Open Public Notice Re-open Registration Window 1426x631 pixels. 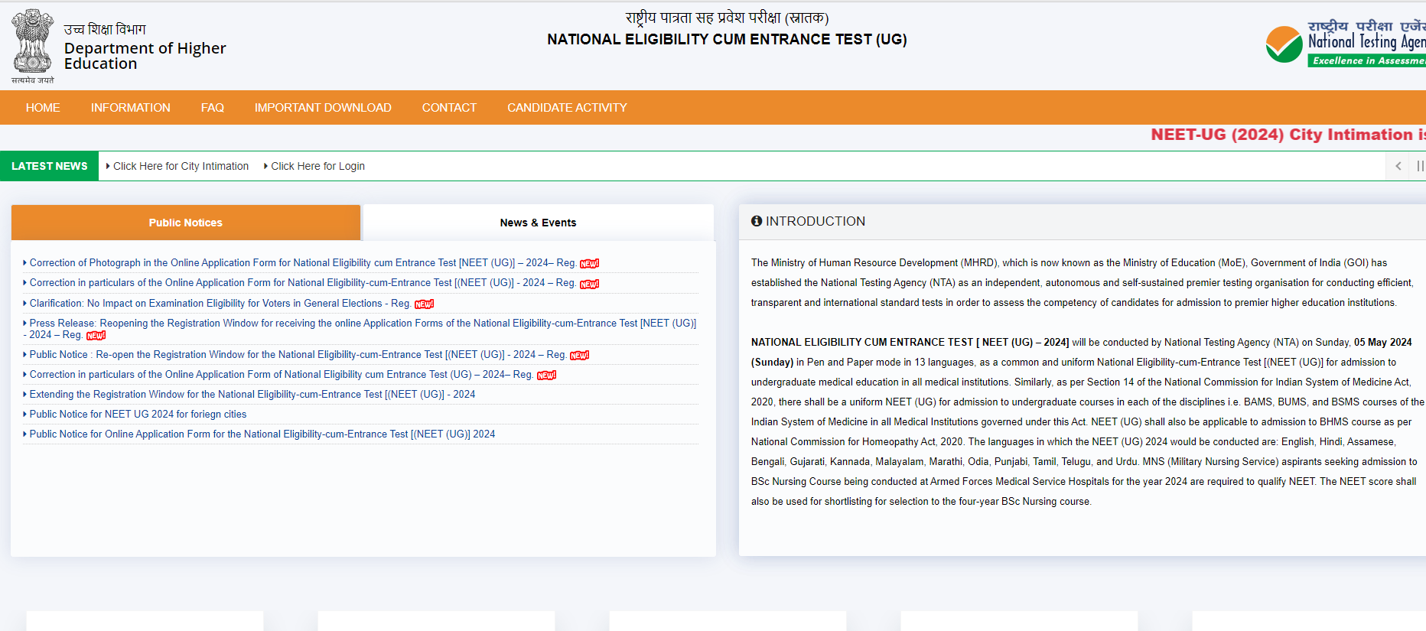pyautogui.click(x=298, y=354)
